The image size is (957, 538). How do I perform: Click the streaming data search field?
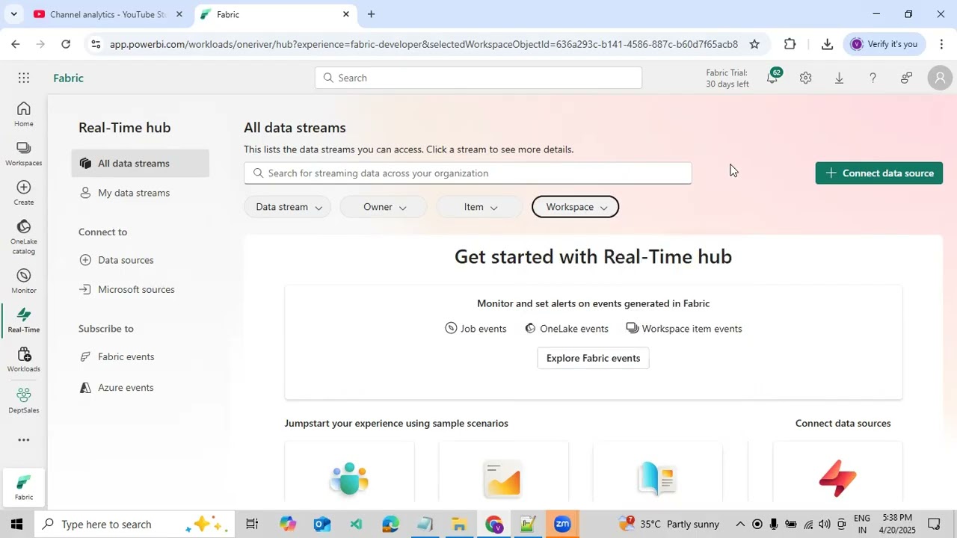(x=467, y=173)
